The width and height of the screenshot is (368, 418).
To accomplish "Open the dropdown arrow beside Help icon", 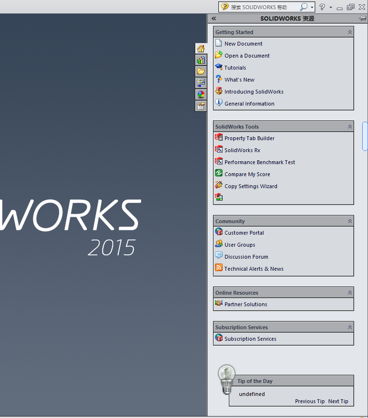I will (x=331, y=8).
